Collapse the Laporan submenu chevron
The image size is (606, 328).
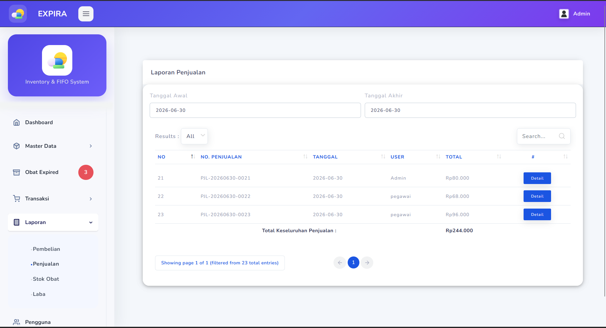(x=91, y=222)
